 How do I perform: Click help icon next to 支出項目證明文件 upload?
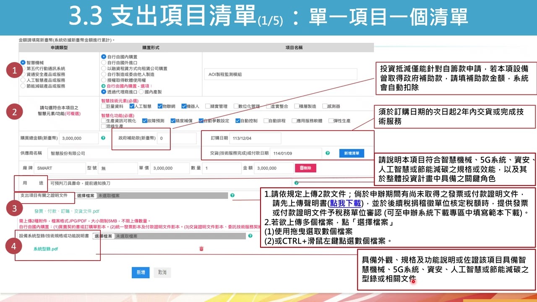(232, 195)
